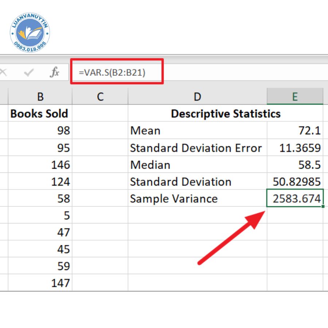Select the Books Sold header cell
This screenshot has width=328, height=328.
point(40,114)
